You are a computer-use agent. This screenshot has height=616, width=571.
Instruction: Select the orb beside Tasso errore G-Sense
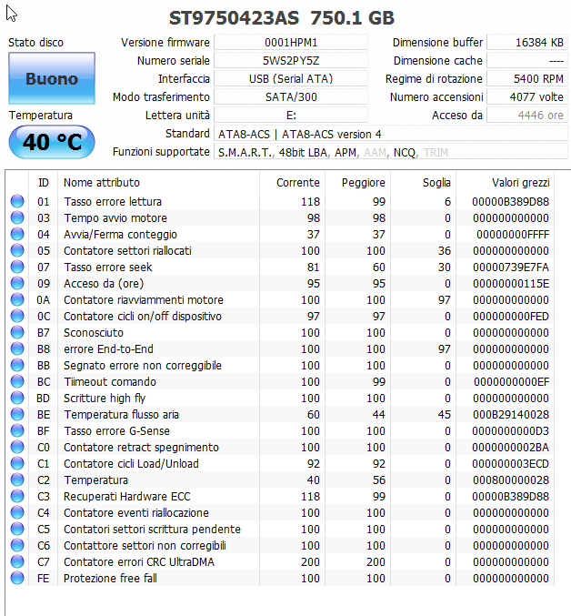17,430
